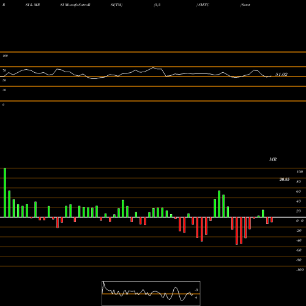
Task: Click the '(5,5' parameter header text
Action: point(157,5)
